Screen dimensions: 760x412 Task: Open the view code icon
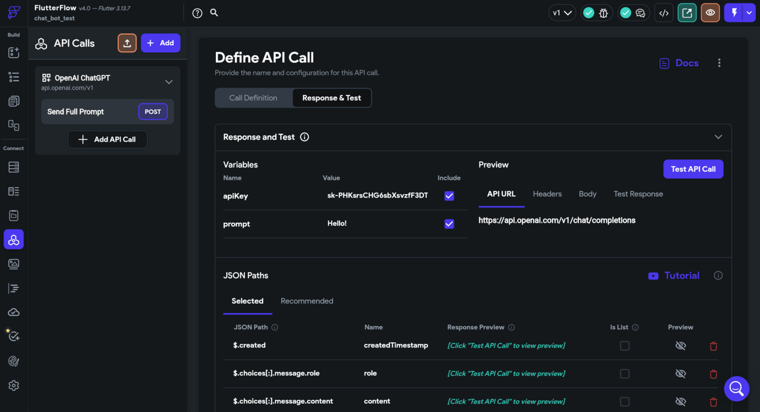(x=664, y=13)
